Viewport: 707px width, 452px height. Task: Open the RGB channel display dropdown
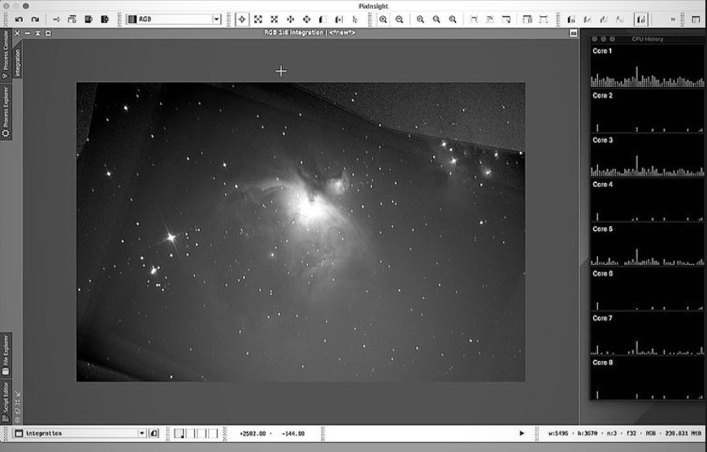click(216, 19)
